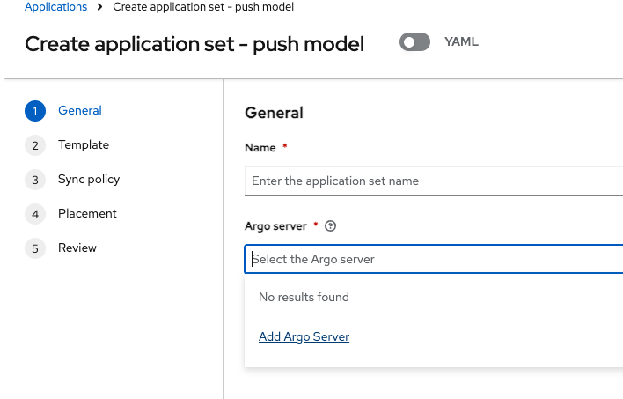This screenshot has width=623, height=399.
Task: Open the Sync policy wizard step
Action: [89, 180]
